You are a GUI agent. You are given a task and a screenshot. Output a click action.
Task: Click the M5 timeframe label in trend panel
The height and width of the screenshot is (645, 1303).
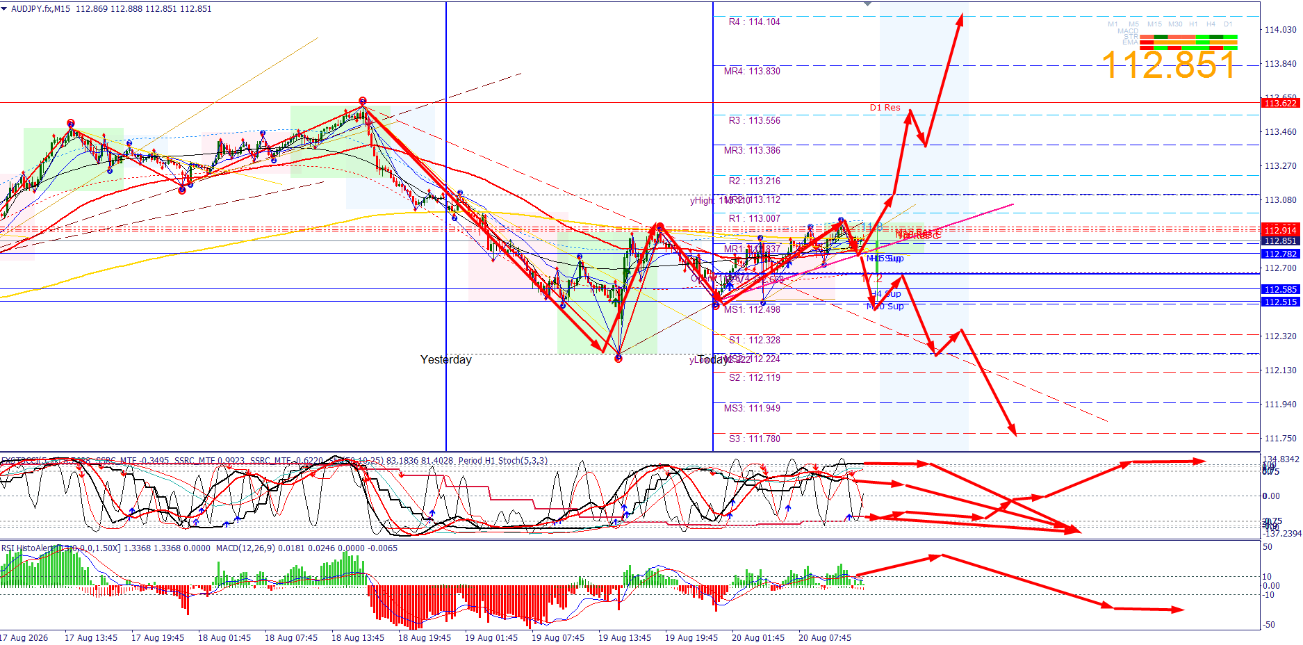click(1133, 24)
